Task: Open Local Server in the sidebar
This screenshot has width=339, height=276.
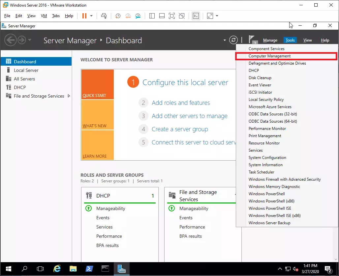Action: click(36, 70)
